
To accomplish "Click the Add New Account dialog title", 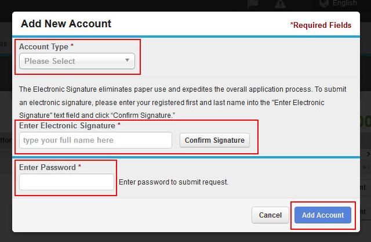I will (x=66, y=24).
